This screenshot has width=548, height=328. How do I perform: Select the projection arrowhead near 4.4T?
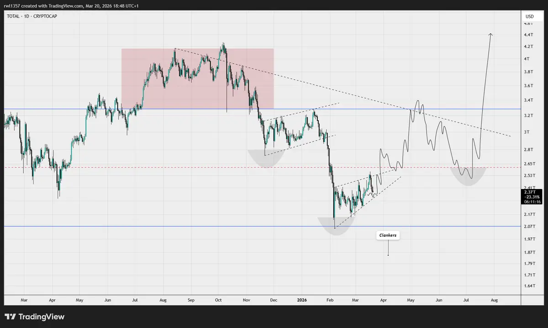click(x=490, y=35)
